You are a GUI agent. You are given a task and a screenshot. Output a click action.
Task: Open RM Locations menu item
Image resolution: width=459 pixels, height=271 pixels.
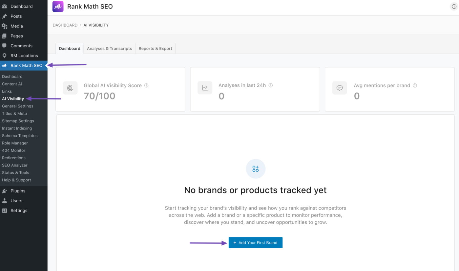pos(24,56)
